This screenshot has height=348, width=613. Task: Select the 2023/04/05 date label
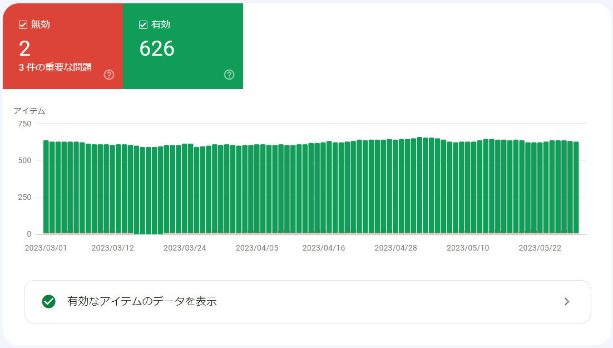[x=257, y=248]
